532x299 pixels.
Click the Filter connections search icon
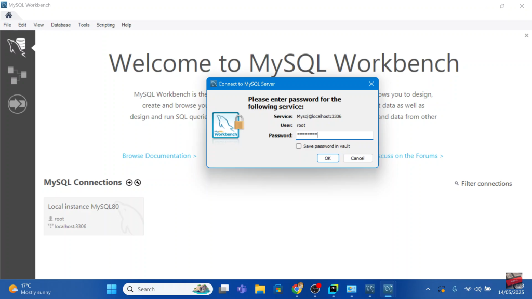point(457,184)
